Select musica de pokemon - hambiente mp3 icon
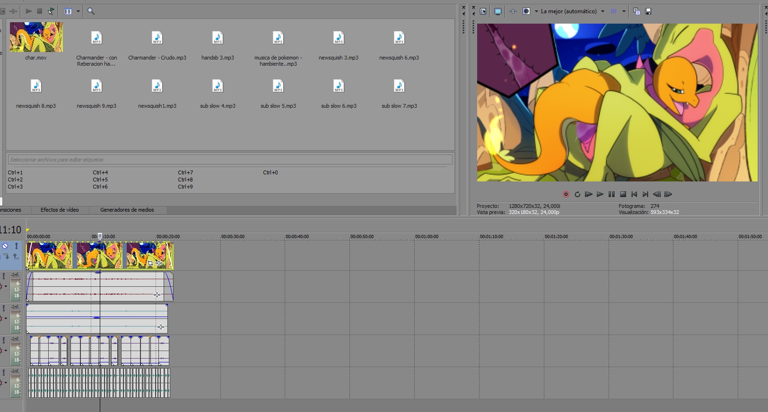The height and width of the screenshot is (412, 768). coord(278,38)
